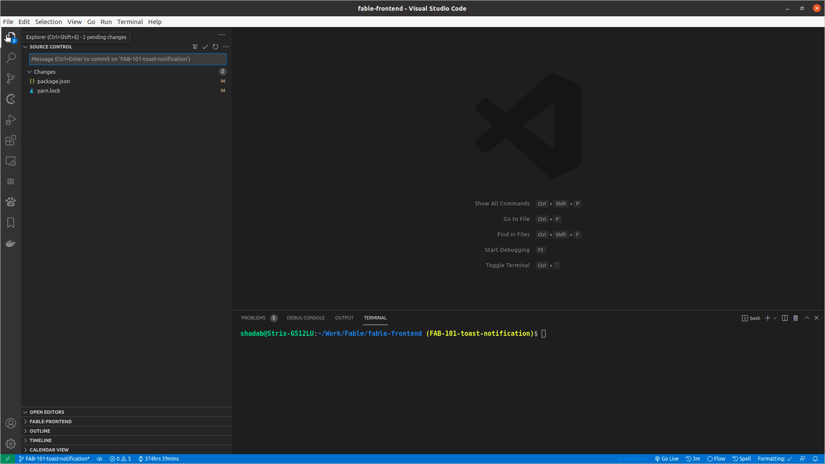The image size is (825, 464).
Task: Expand the Outline section
Action: (126, 431)
